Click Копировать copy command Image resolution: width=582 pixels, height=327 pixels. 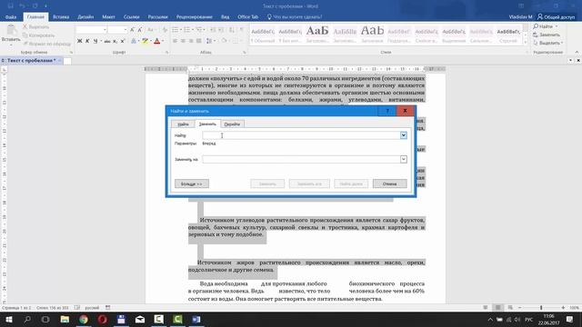coord(38,35)
